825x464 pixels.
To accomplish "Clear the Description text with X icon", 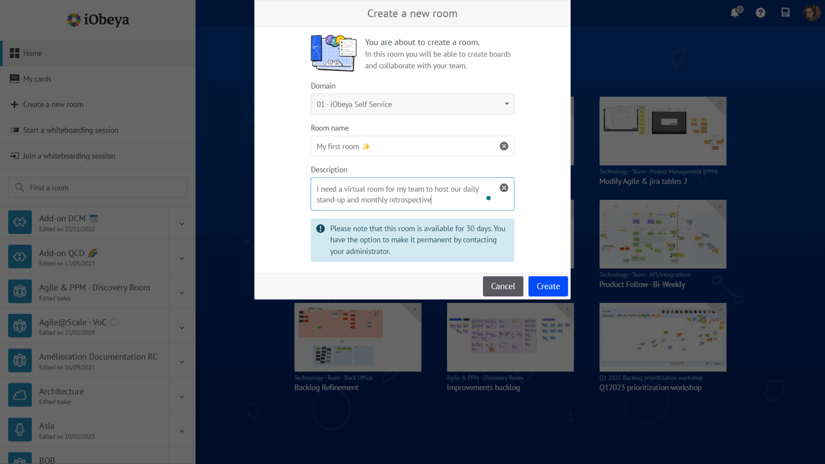I will (504, 188).
